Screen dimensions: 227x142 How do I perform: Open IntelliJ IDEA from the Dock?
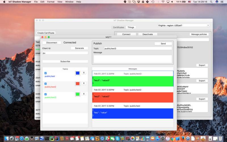[x=57, y=139]
